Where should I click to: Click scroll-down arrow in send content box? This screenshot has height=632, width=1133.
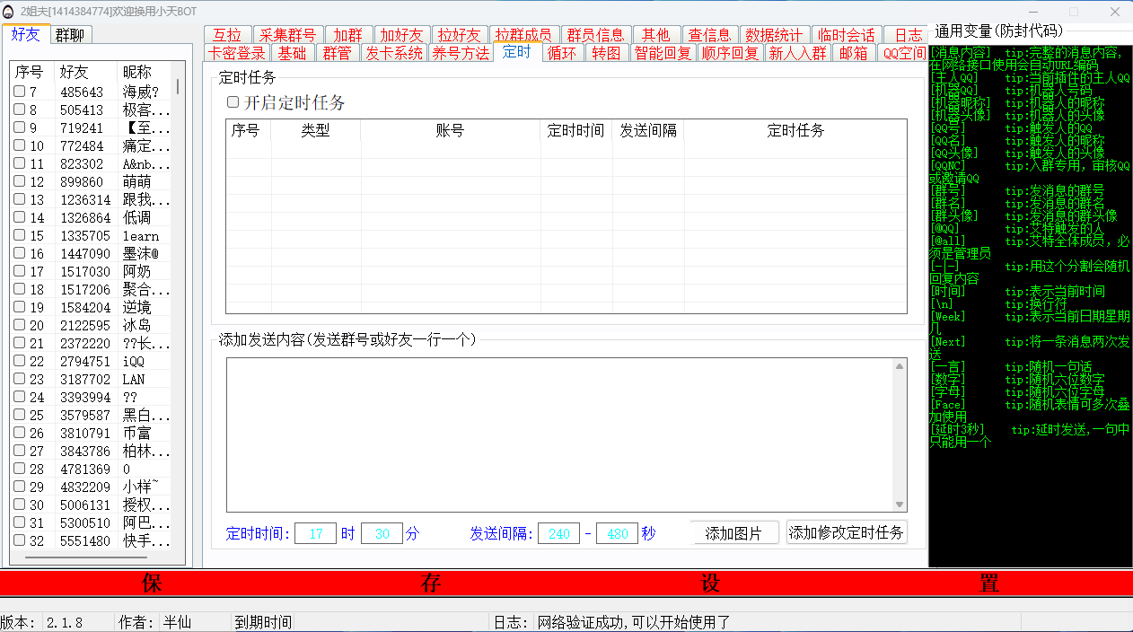900,505
